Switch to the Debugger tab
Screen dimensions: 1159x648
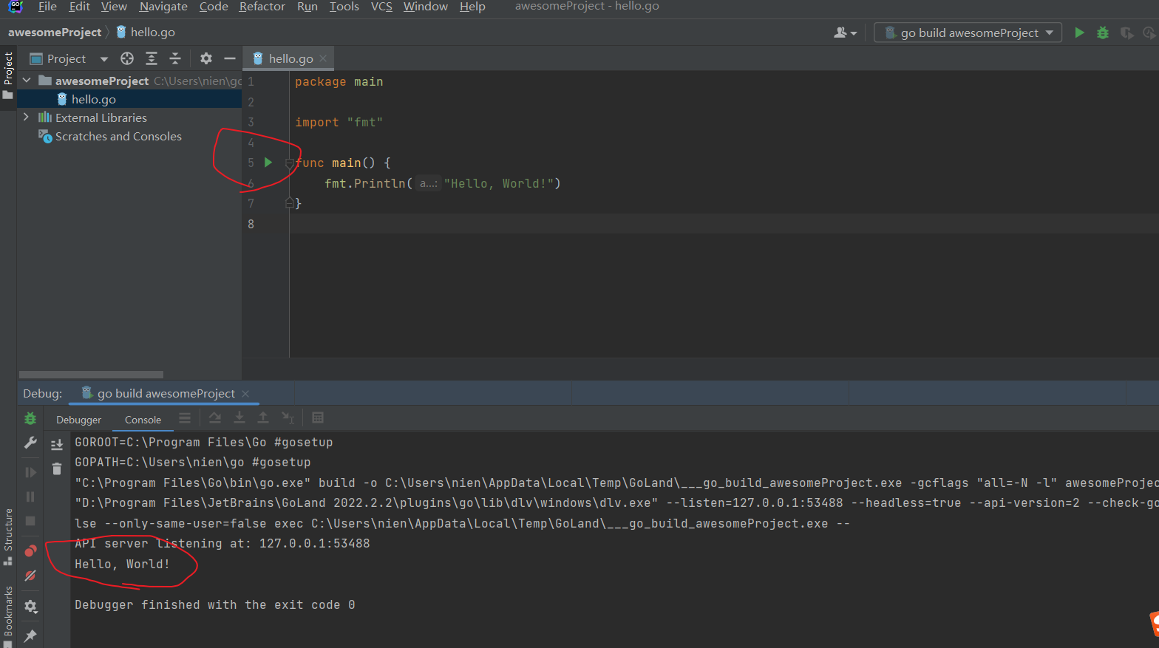click(78, 420)
